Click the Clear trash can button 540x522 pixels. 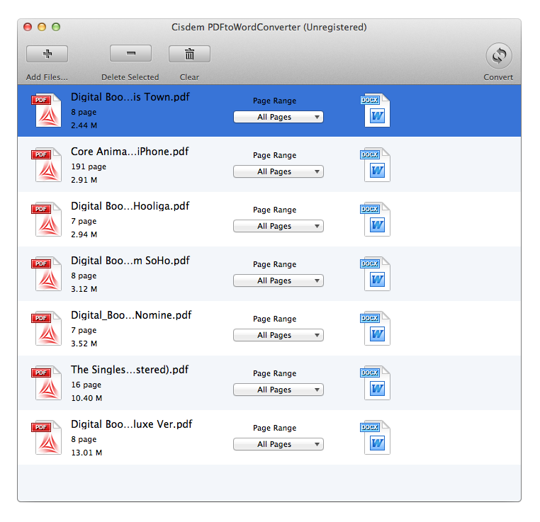(189, 54)
